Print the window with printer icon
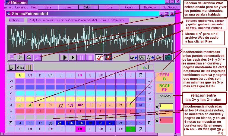Image resolution: width=228 pixels, height=136 pixels. [28, 57]
